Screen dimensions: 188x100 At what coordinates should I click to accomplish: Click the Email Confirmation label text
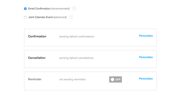tap(39, 9)
